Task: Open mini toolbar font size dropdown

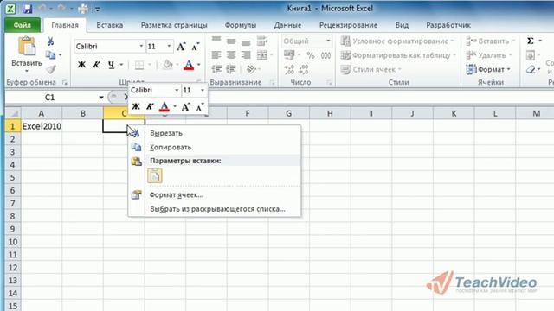Action: tap(203, 90)
